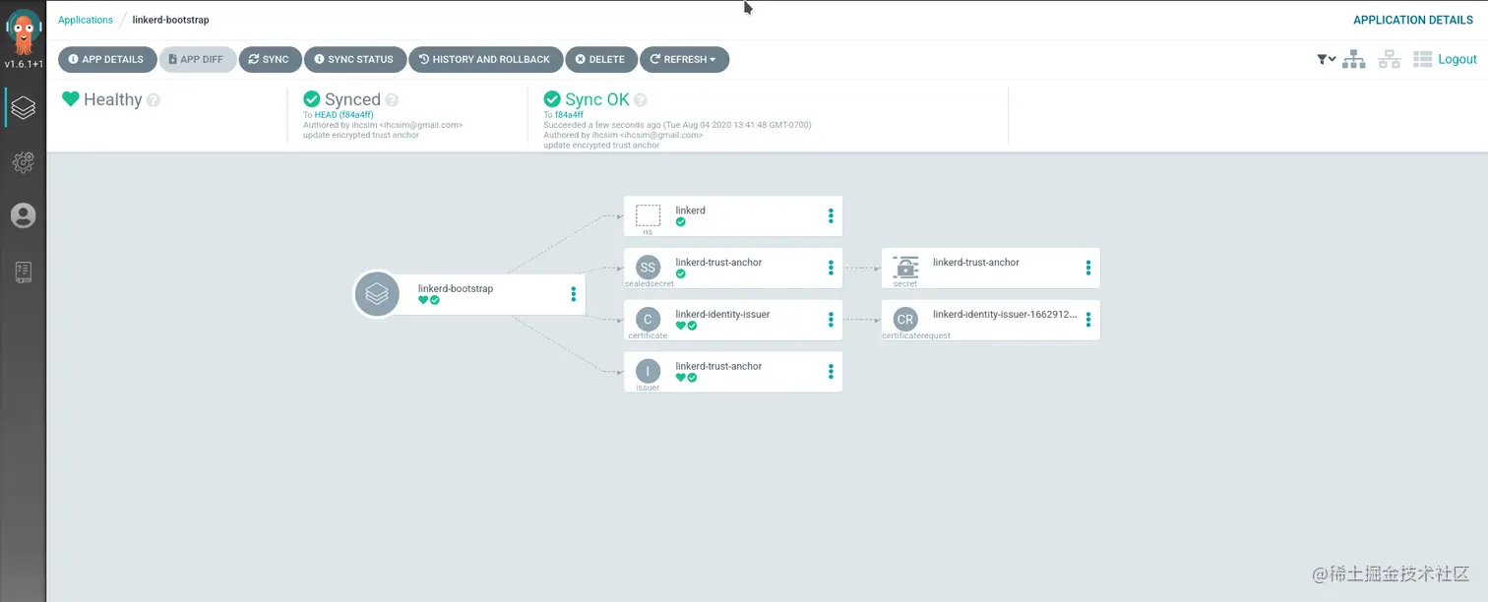Screen dimensions: 1488x602
Task: Open menu for linkerd-trust-anchor sealedsecret
Action: (x=831, y=268)
